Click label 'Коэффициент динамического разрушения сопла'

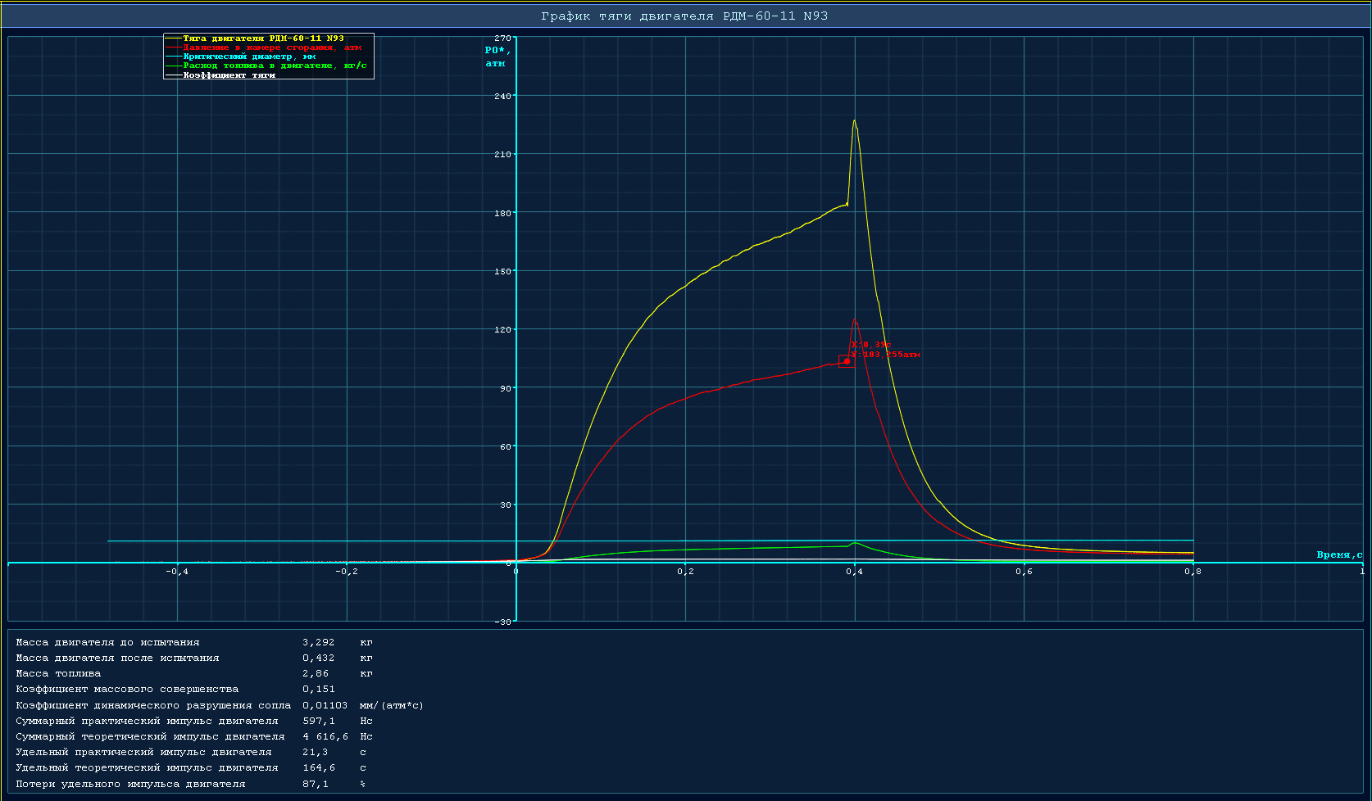click(153, 705)
